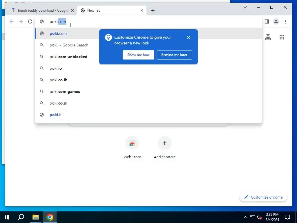Click the network tray icon
297x223 pixels.
[253, 217]
